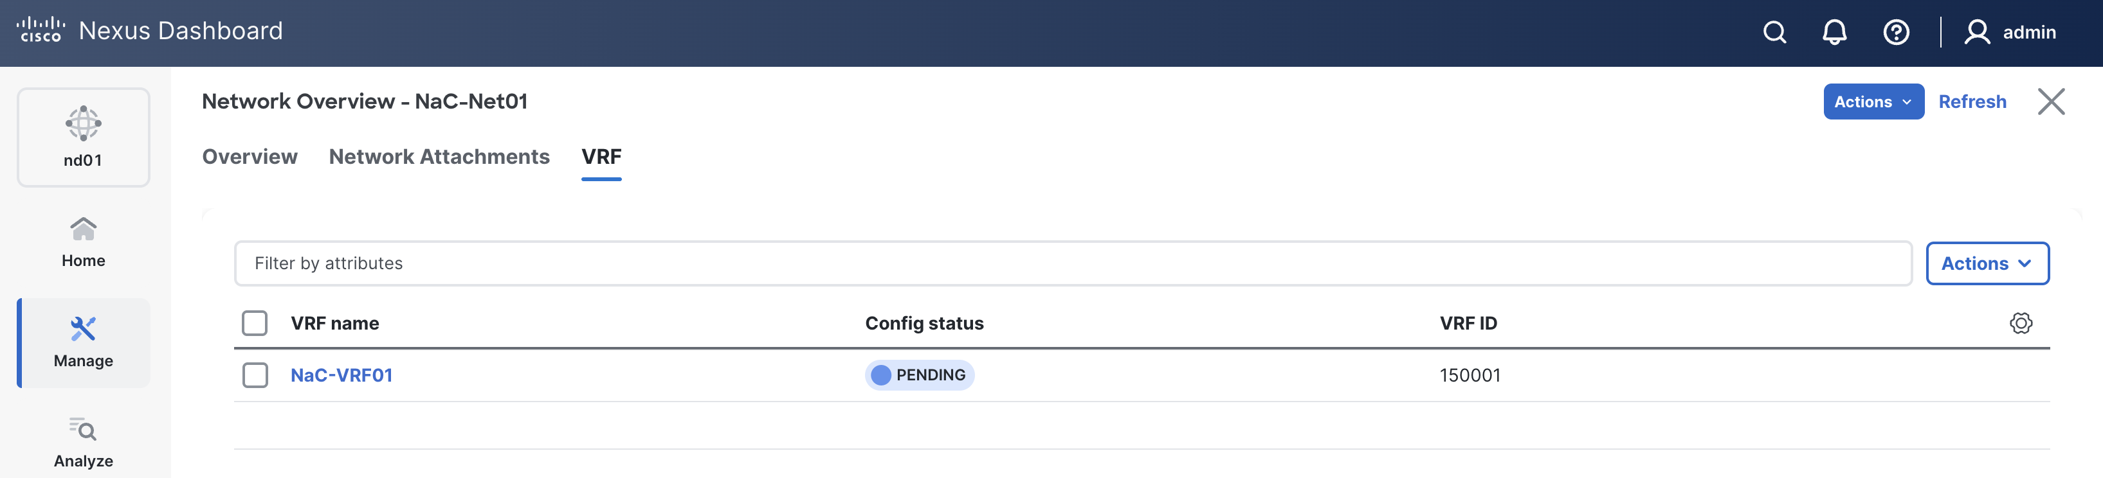Viewport: 2103px width, 478px height.
Task: Click the Filter by attributes field
Action: tap(1072, 263)
